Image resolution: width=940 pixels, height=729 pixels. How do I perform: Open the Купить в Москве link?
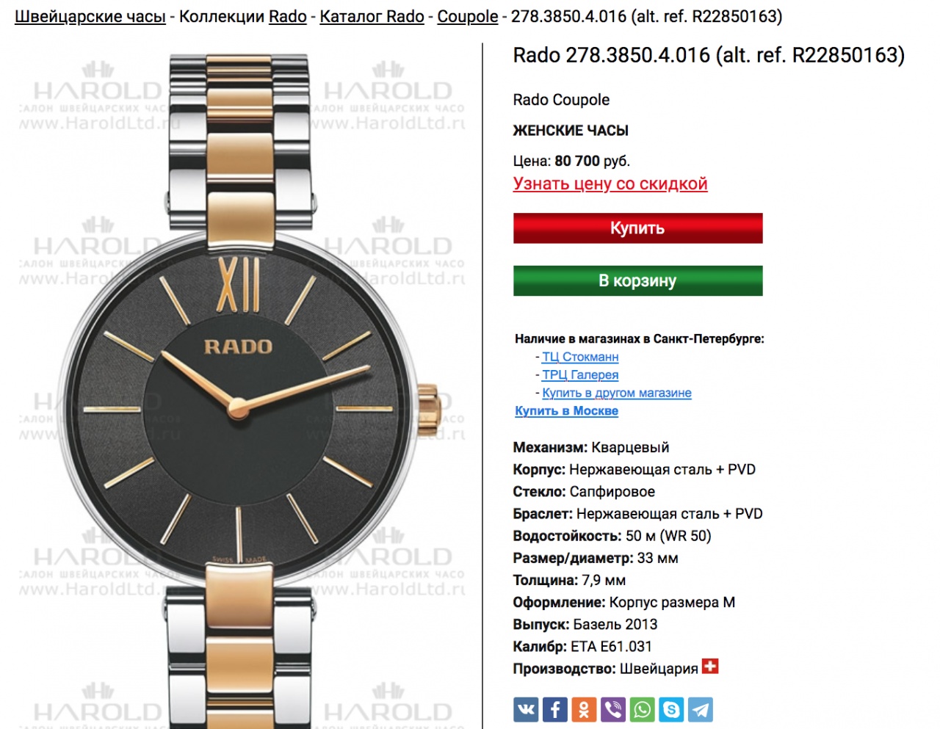566,410
